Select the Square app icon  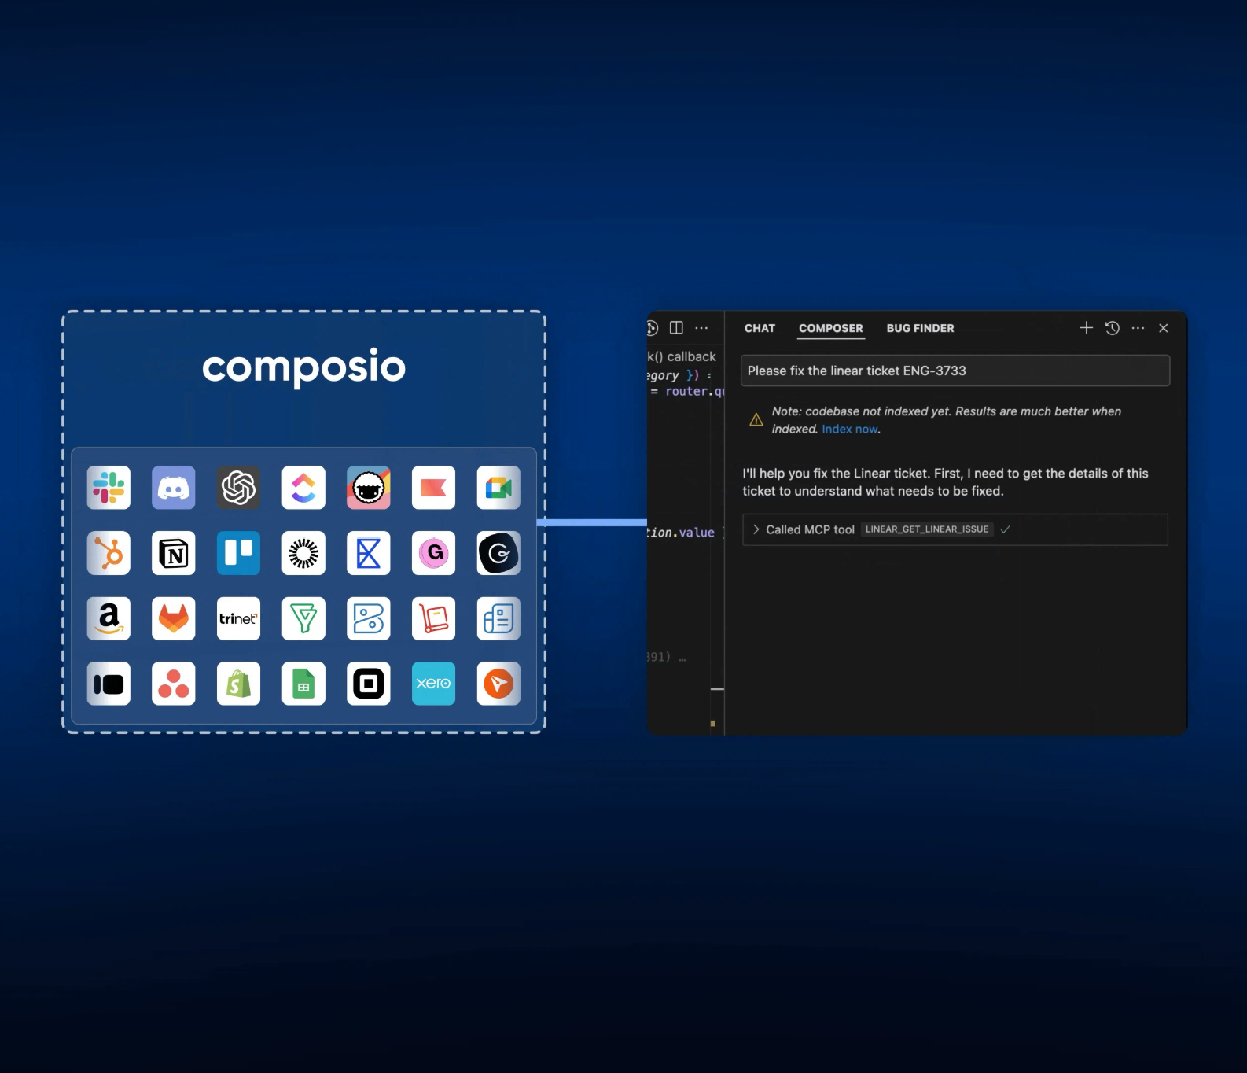[369, 684]
